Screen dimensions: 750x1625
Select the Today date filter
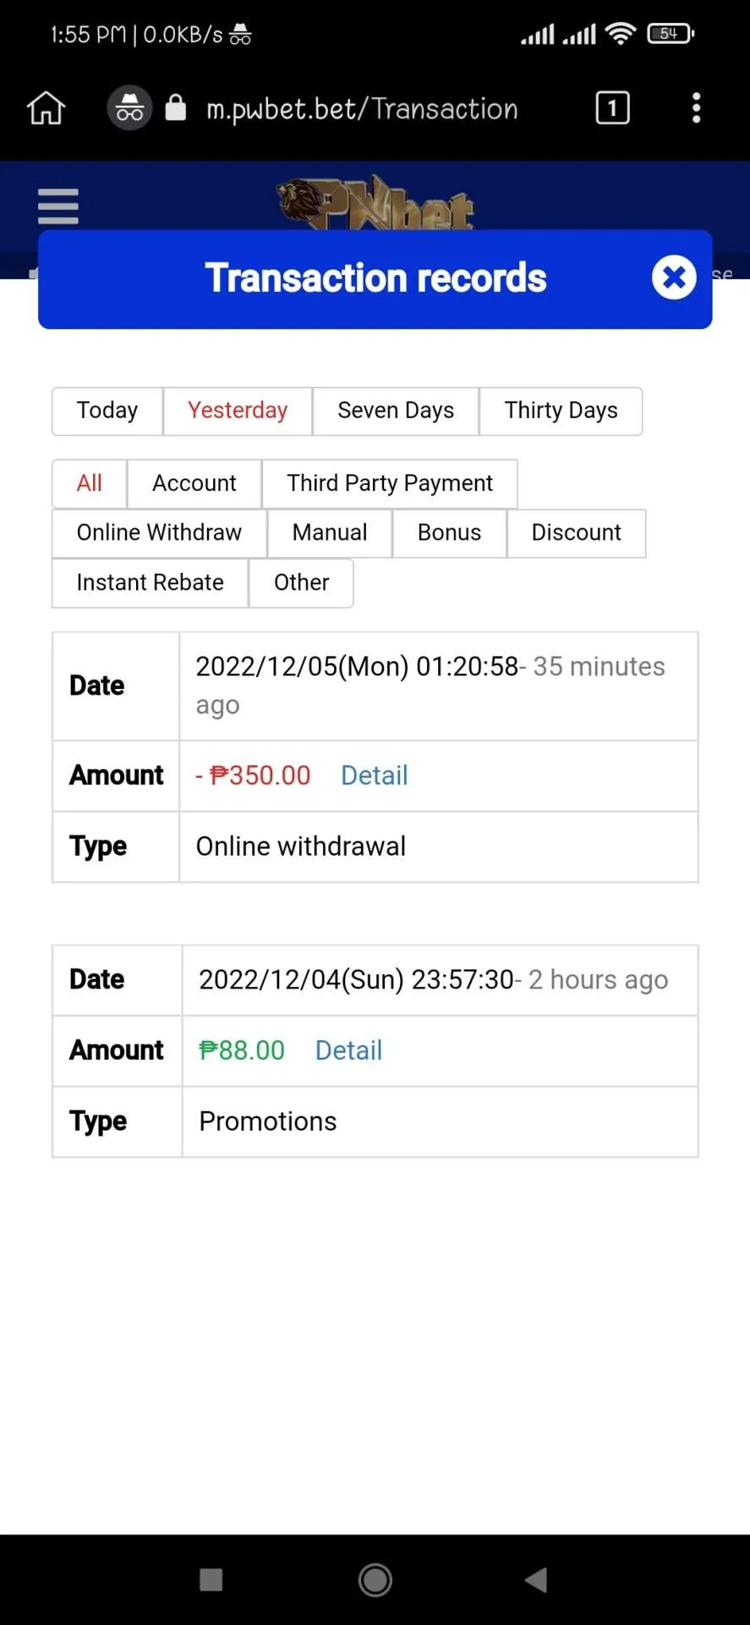click(x=107, y=411)
